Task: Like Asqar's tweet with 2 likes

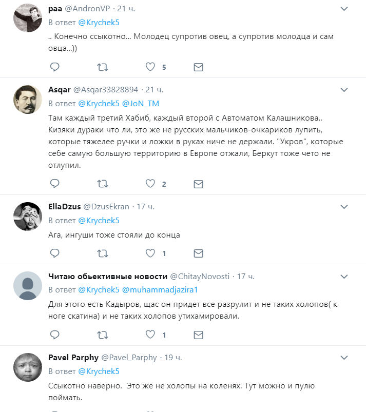Action: point(150,183)
